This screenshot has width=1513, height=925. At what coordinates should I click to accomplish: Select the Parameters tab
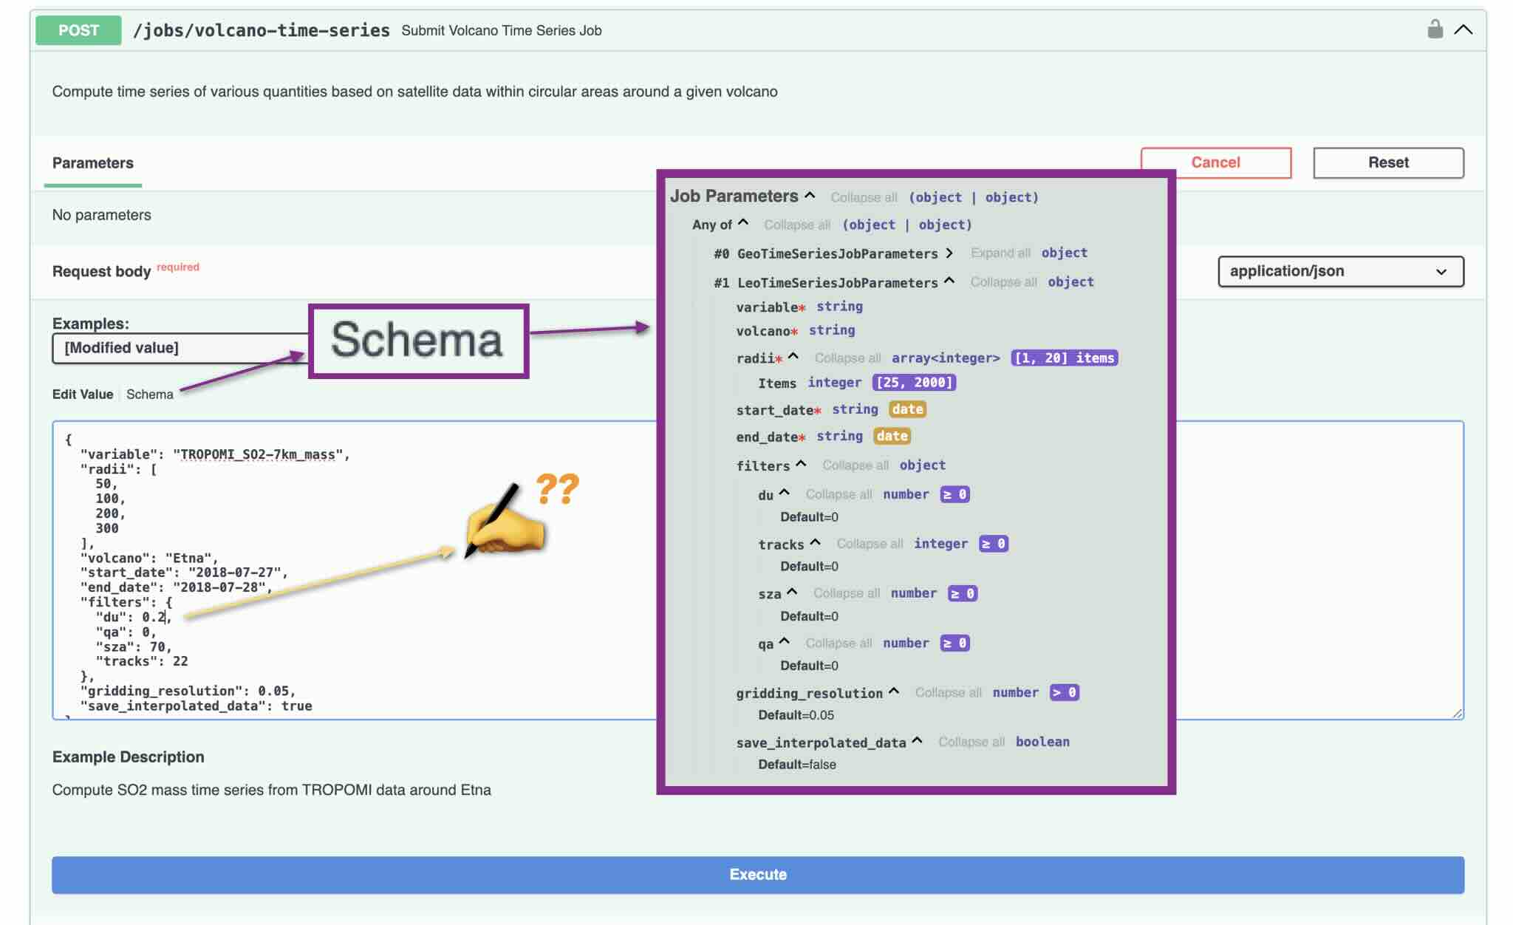[x=92, y=163]
